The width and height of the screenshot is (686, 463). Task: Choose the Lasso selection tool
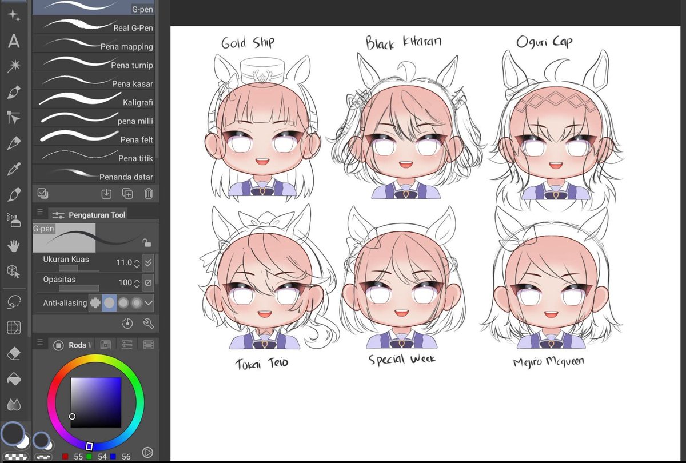click(x=14, y=301)
